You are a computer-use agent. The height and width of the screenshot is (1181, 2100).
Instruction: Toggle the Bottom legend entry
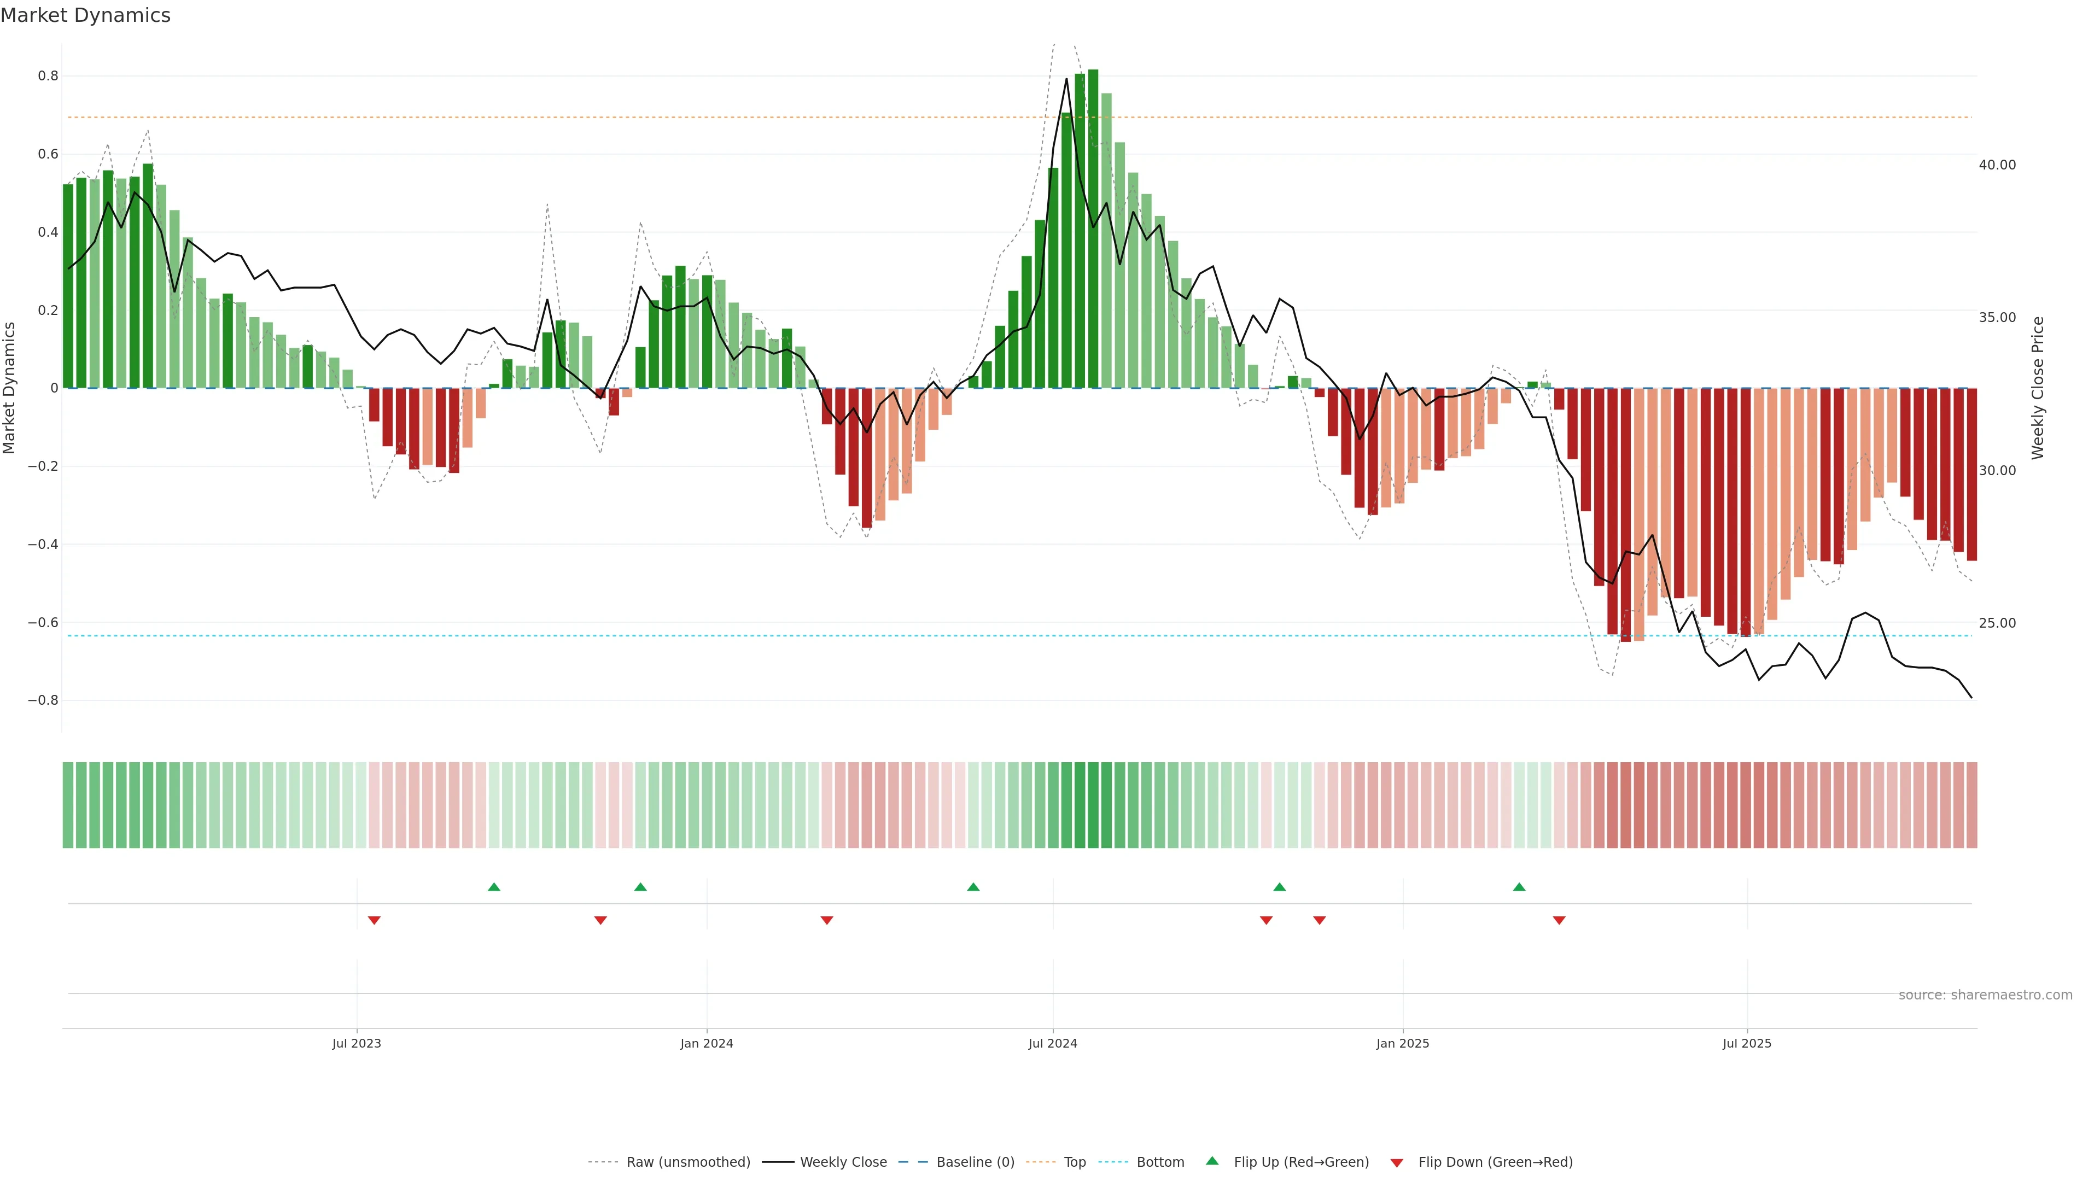click(x=1160, y=1162)
